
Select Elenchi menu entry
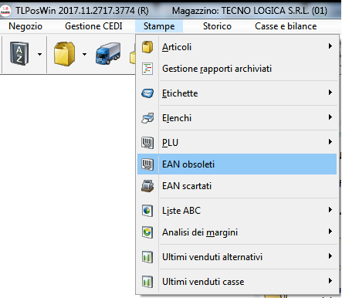click(x=237, y=118)
